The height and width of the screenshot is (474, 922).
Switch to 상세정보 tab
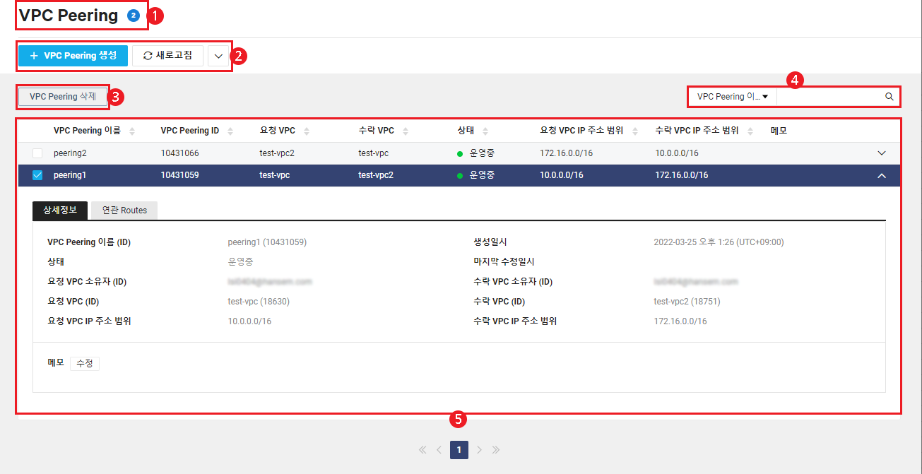[x=60, y=210]
